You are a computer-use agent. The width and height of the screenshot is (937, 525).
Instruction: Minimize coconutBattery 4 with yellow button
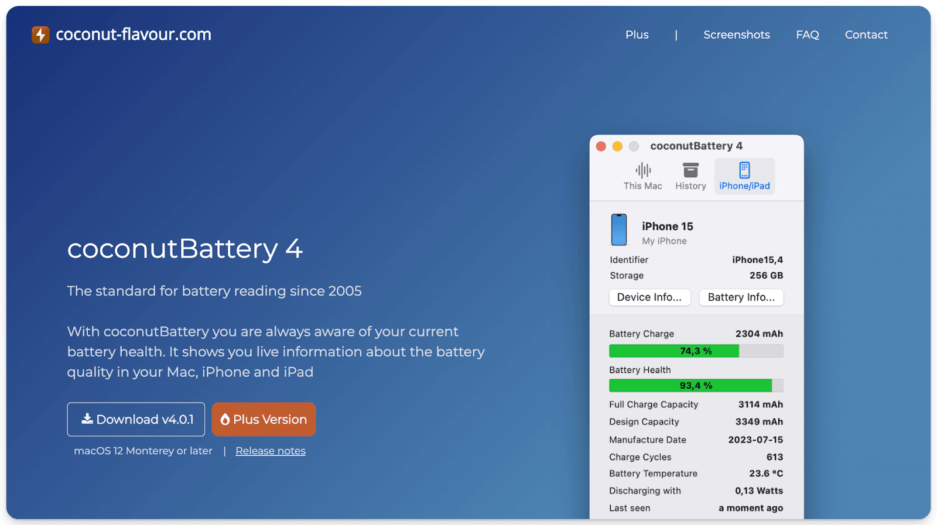tap(617, 146)
